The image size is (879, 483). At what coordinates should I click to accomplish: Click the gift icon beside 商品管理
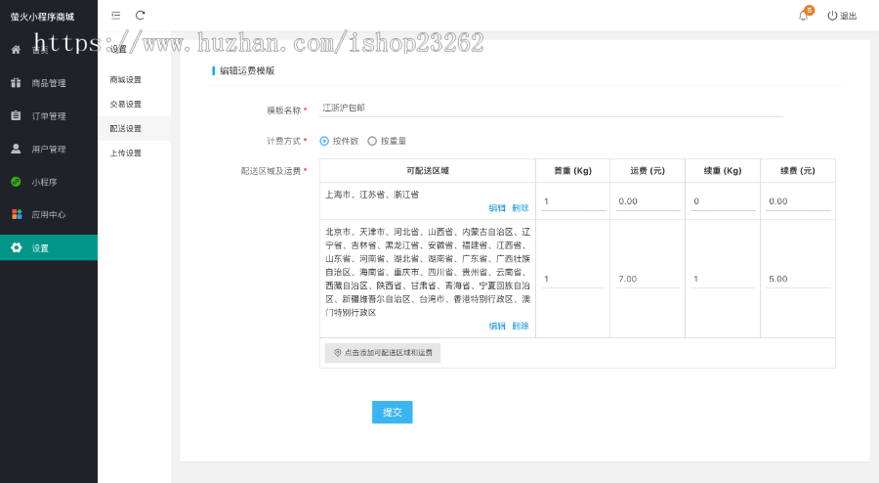16,82
